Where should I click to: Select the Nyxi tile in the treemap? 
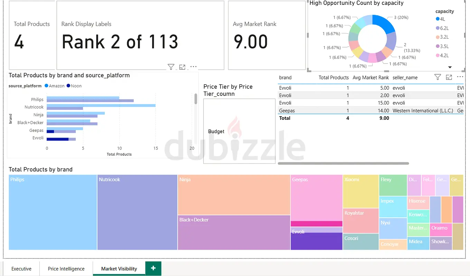pyautogui.click(x=393, y=228)
